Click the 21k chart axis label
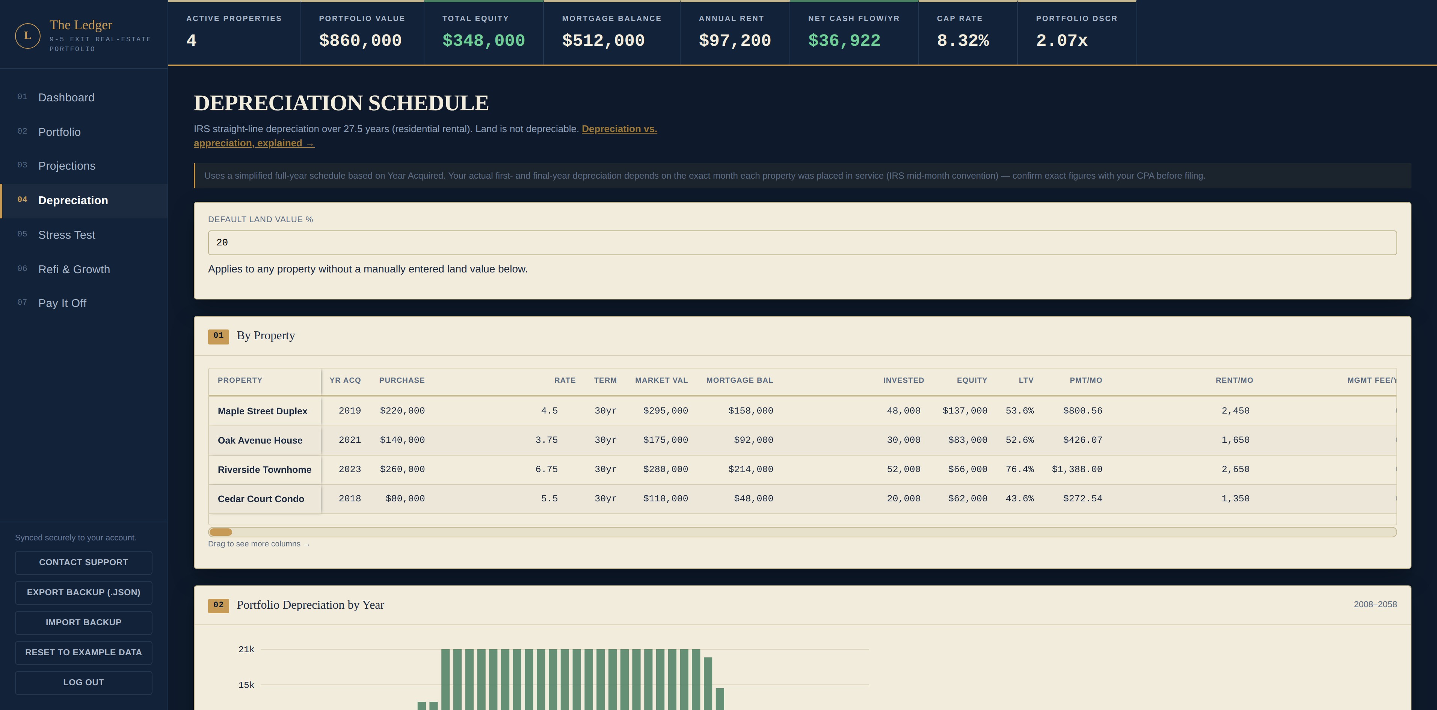1437x710 pixels. coord(246,650)
